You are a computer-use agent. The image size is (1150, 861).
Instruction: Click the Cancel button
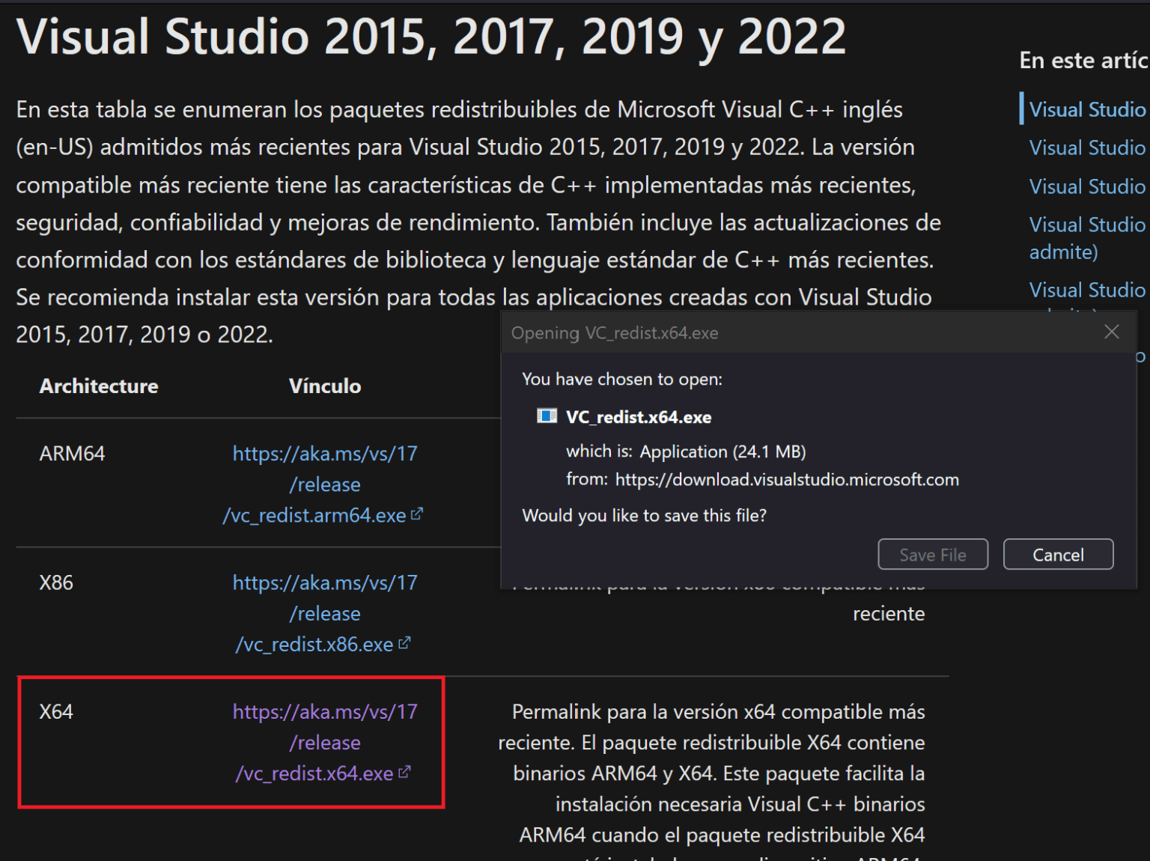(x=1058, y=554)
